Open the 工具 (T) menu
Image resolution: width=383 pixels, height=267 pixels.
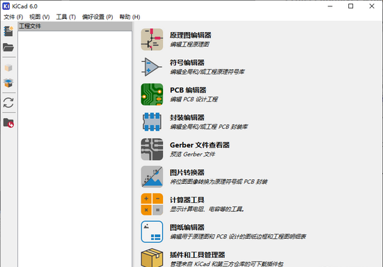pyautogui.click(x=66, y=17)
